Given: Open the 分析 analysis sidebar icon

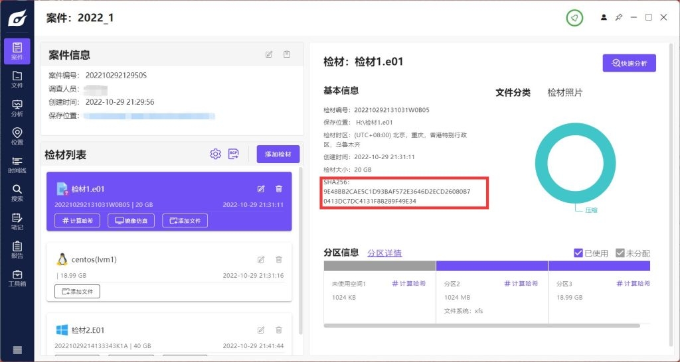Looking at the screenshot, I should [17, 107].
